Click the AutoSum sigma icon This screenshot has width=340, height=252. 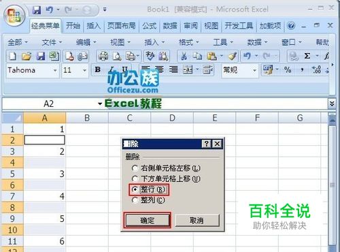click(307, 56)
